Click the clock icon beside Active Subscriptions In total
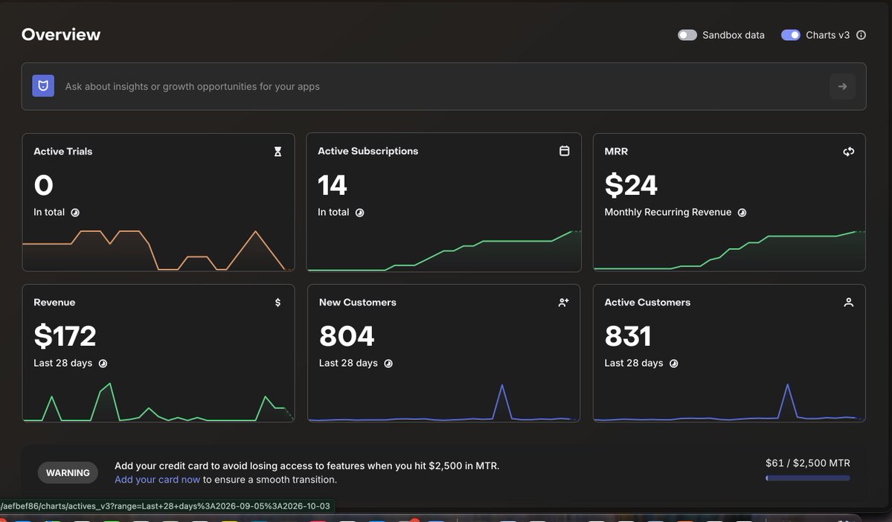The height and width of the screenshot is (522, 892). pyautogui.click(x=359, y=213)
